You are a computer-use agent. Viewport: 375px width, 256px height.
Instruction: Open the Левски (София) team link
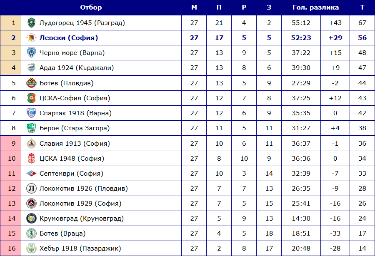(69, 38)
